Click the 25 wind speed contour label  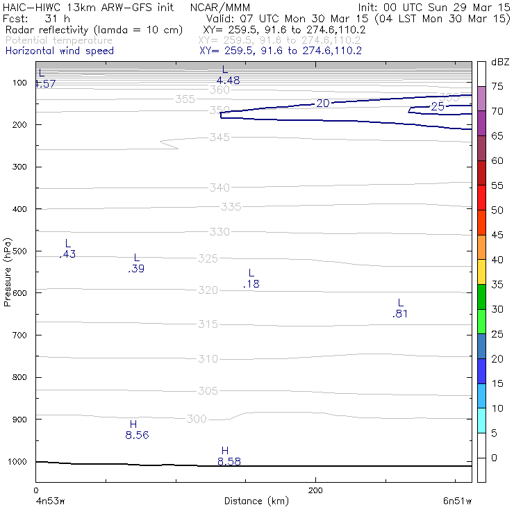(x=438, y=106)
